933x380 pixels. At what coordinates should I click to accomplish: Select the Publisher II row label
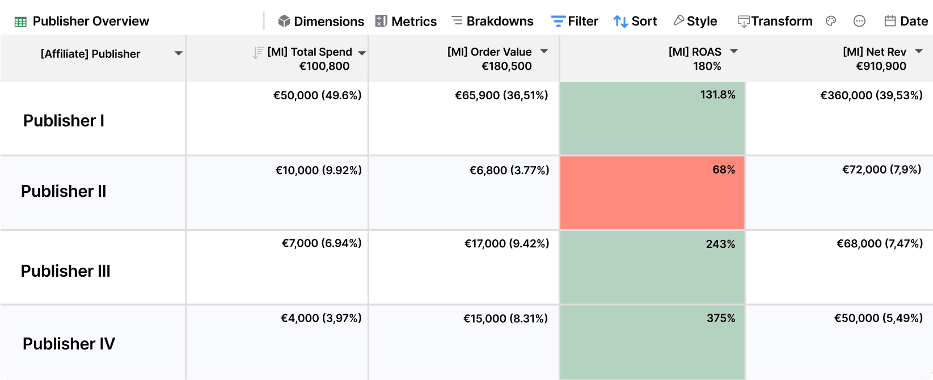[64, 192]
